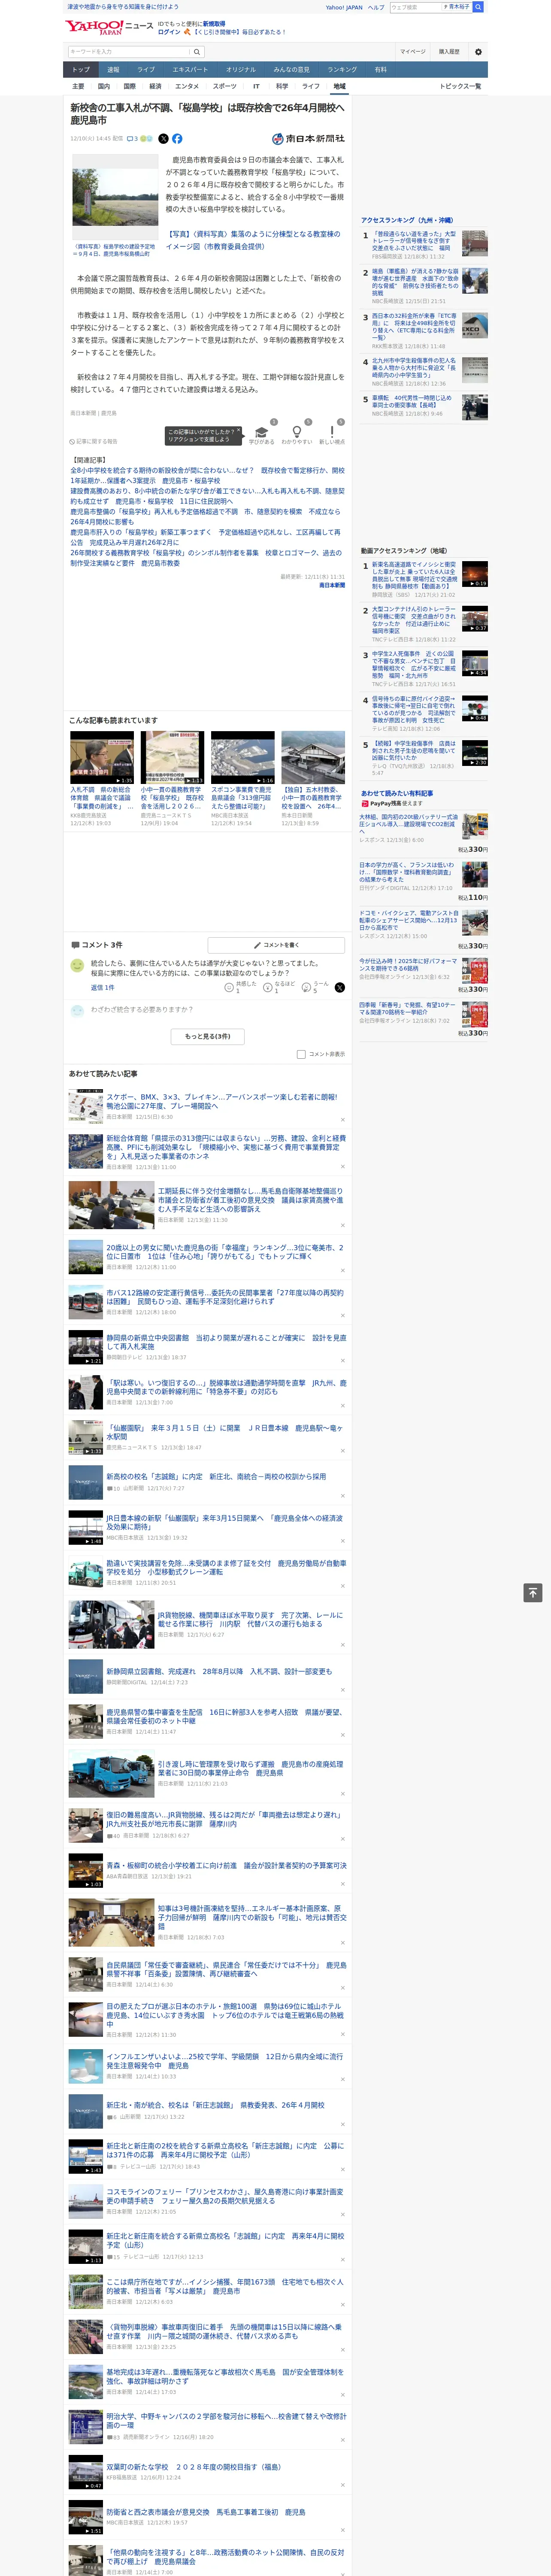Click 南日本新聞社 publisher logo
The width and height of the screenshot is (551, 2576).
click(308, 139)
